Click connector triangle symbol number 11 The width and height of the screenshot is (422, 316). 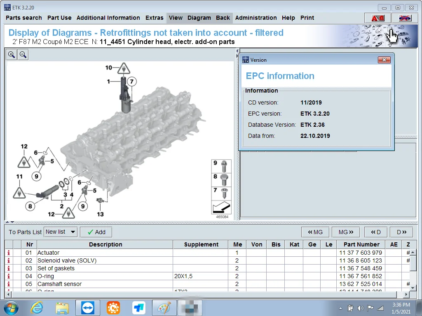click(x=19, y=193)
